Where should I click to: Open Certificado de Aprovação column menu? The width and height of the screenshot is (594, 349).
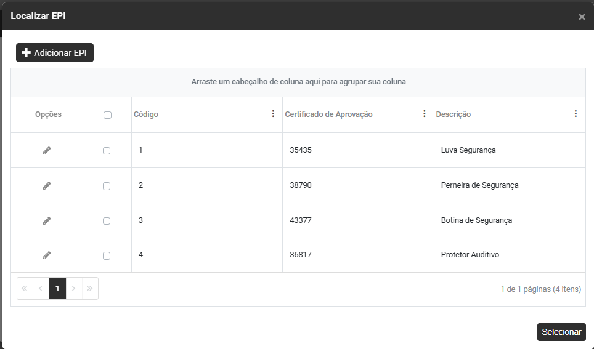click(424, 114)
